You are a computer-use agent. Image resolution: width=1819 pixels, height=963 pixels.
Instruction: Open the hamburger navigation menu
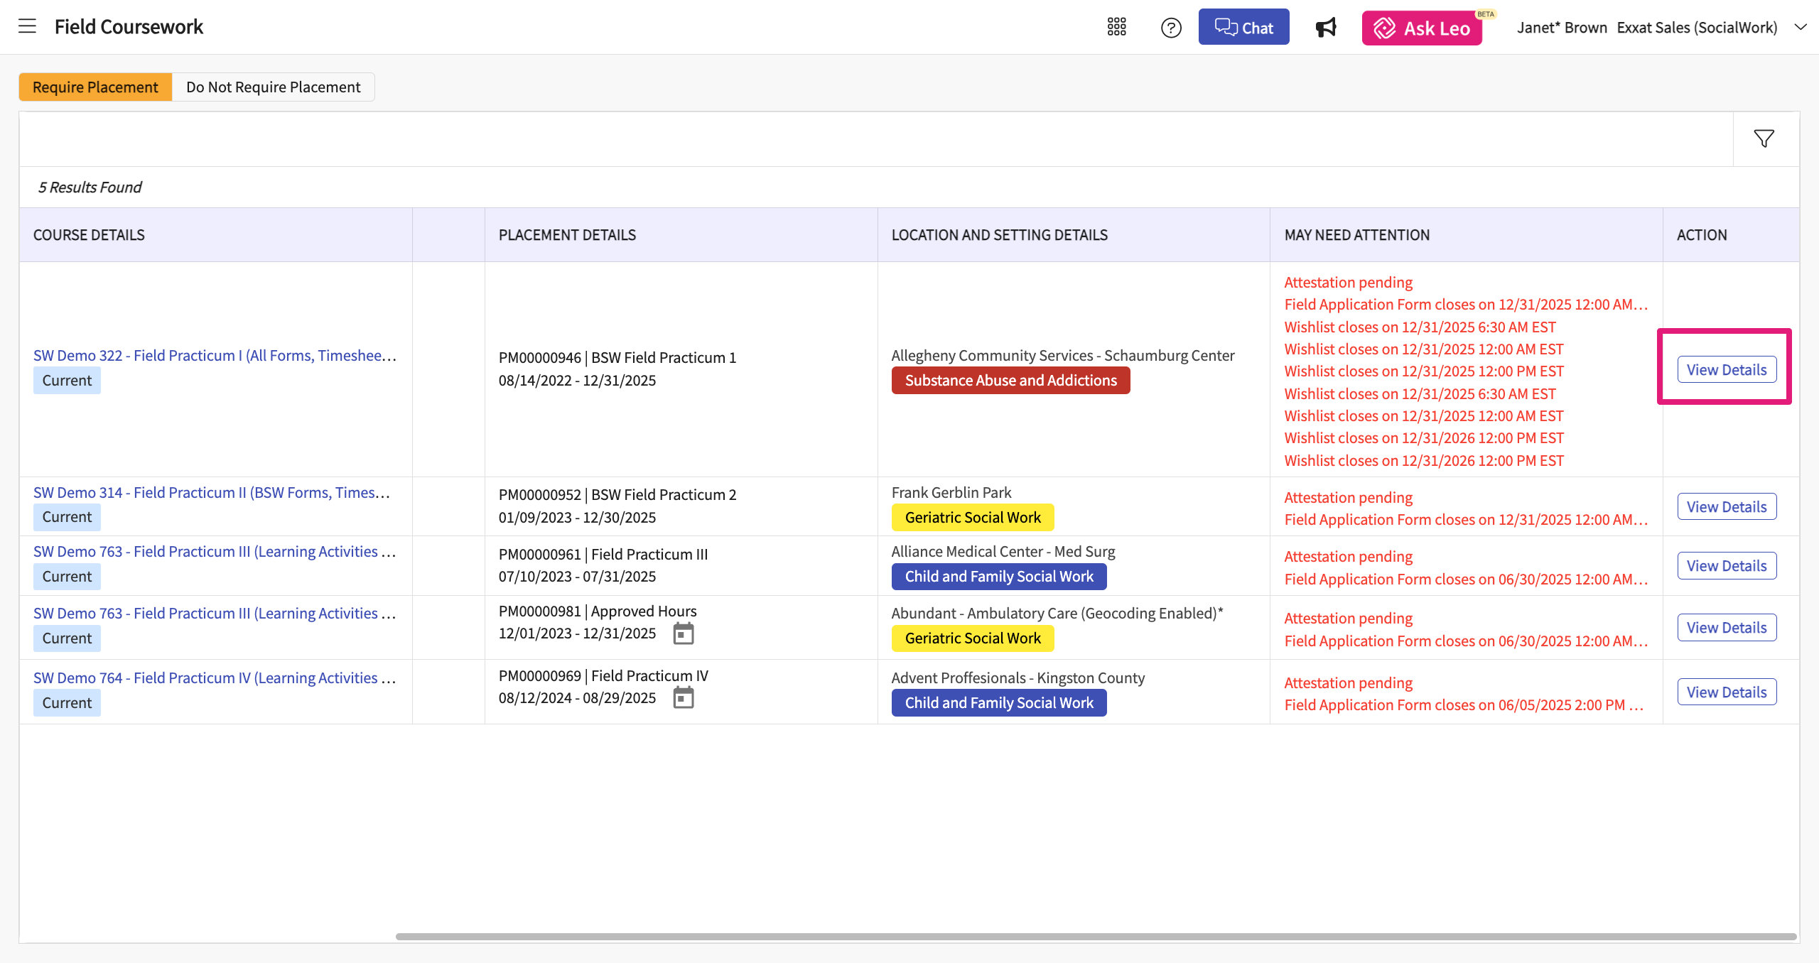[x=27, y=27]
